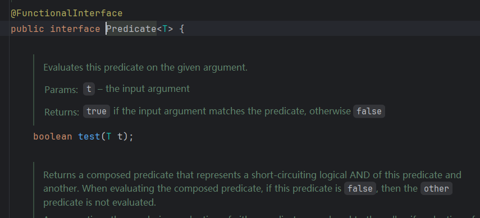Click the boolean return type keyword
Viewport: 480px width, 218px height.
(x=53, y=136)
